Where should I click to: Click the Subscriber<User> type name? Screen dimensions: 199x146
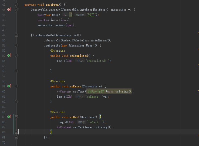click(x=81, y=45)
